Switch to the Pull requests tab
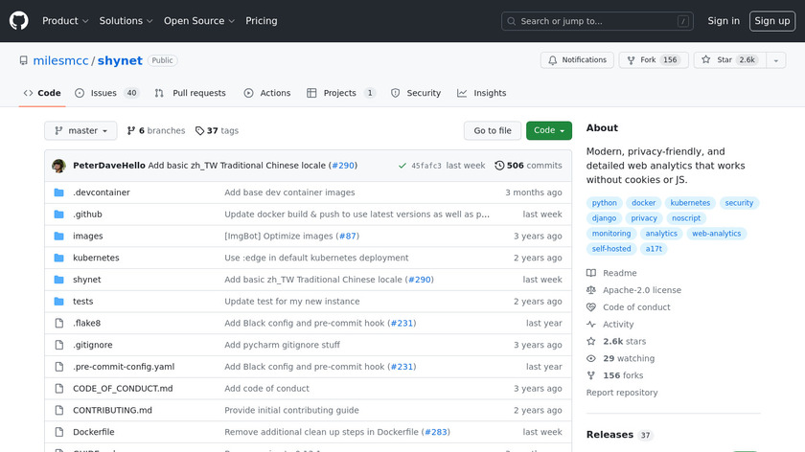This screenshot has width=805, height=452. point(191,94)
